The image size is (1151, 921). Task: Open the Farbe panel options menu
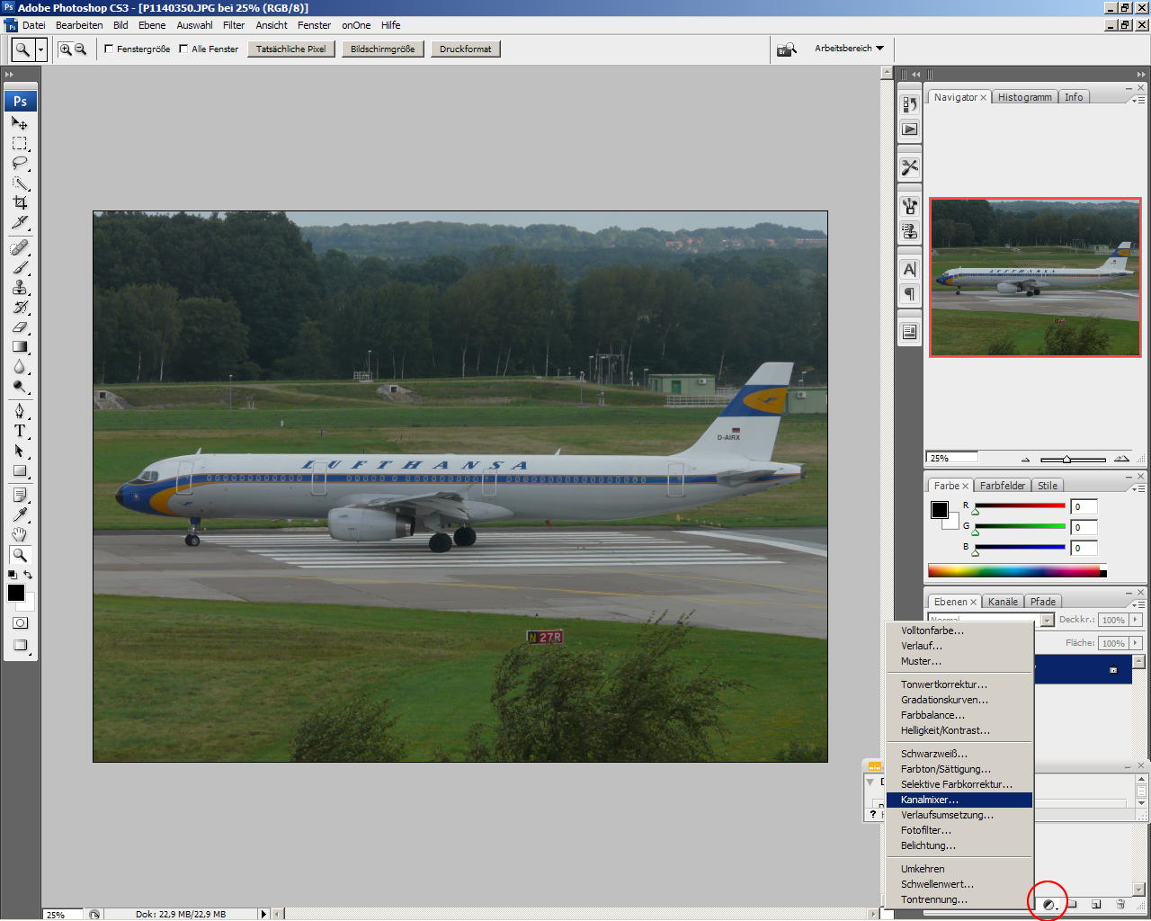pyautogui.click(x=1138, y=489)
